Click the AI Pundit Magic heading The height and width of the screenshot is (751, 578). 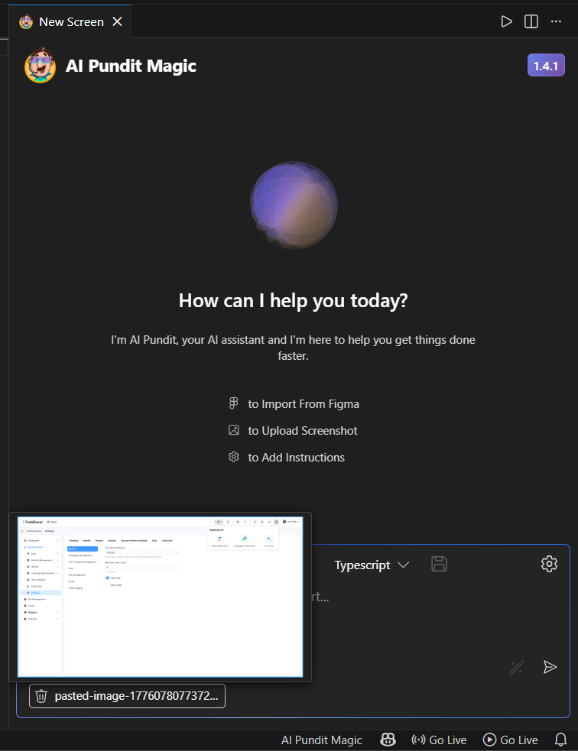click(131, 66)
